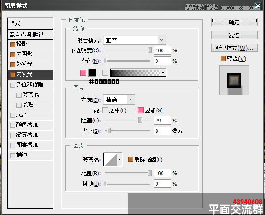Uncheck the 内发光 inner glow checkbox
Viewport: 265px width, 215px height.
pyautogui.click(x=12, y=75)
